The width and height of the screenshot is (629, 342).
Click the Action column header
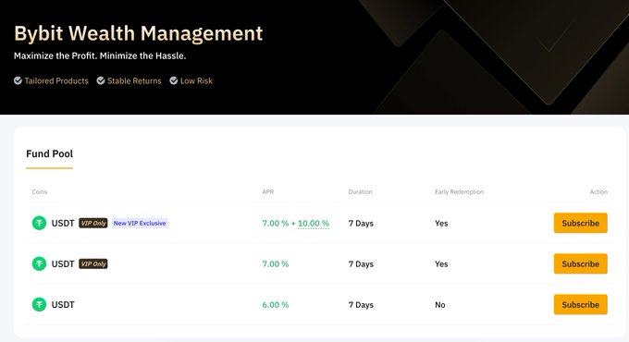pos(598,192)
